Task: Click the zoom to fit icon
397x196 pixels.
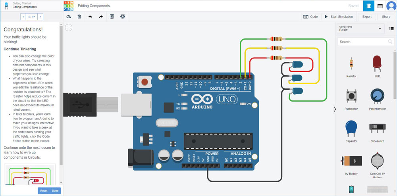Action: point(69,28)
